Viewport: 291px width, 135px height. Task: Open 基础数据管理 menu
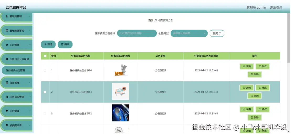point(17,31)
